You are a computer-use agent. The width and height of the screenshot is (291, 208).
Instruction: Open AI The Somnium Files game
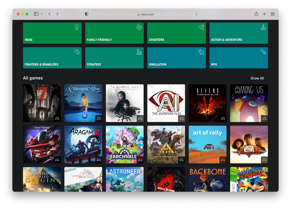[x=166, y=103]
